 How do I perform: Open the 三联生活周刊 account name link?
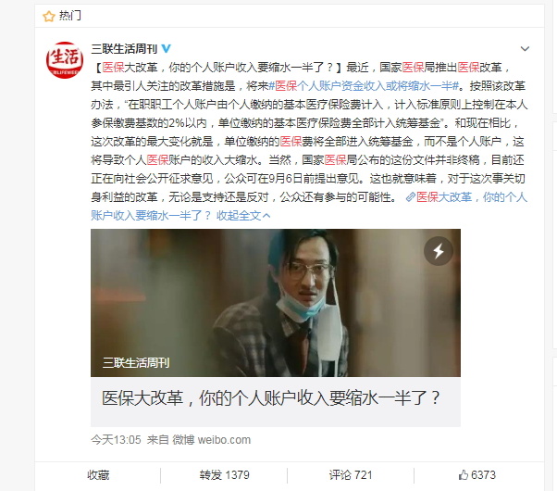pyautogui.click(x=124, y=48)
